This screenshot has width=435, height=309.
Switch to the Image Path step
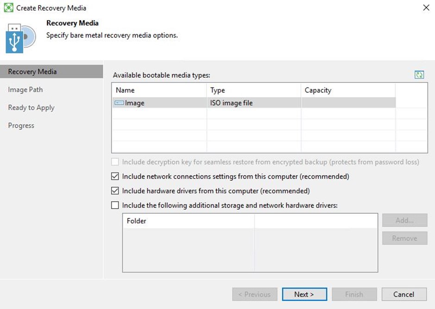(x=25, y=90)
